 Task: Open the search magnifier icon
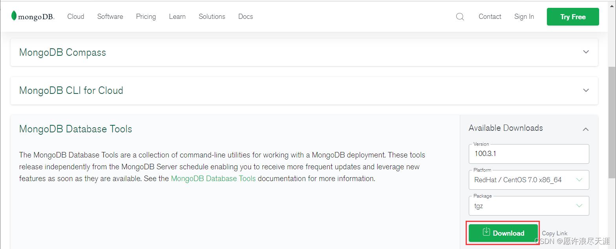tap(460, 16)
